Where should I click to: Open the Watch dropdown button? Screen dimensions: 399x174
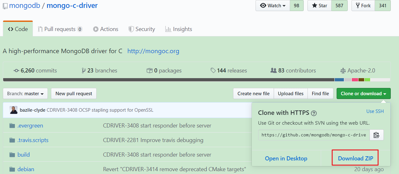(273, 6)
